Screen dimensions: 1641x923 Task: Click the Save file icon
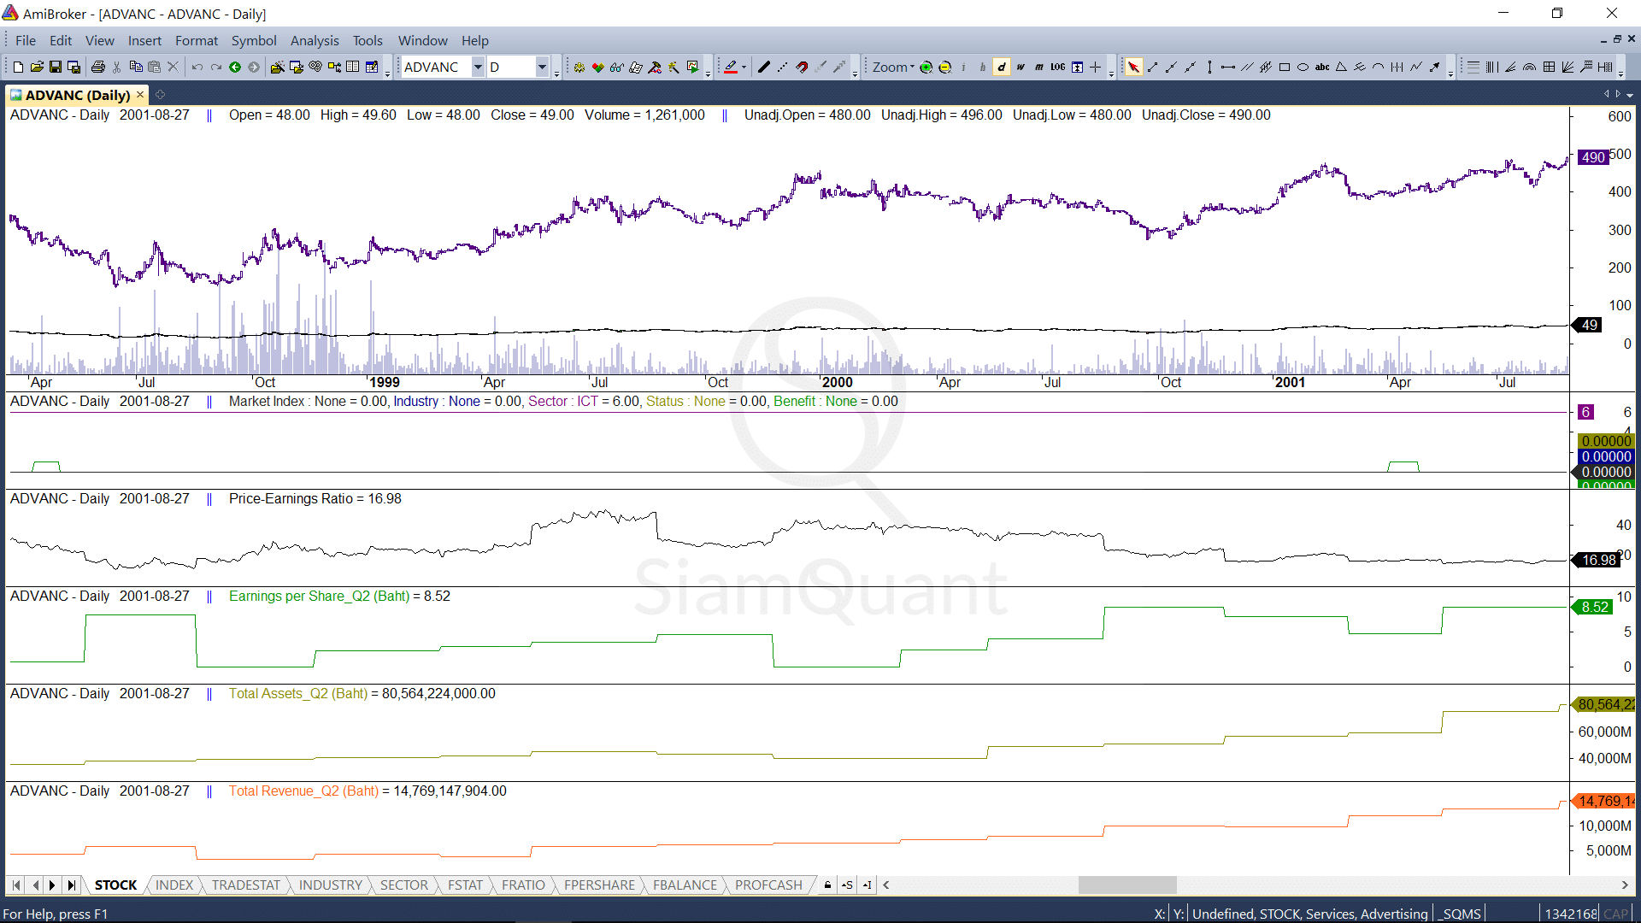56,67
